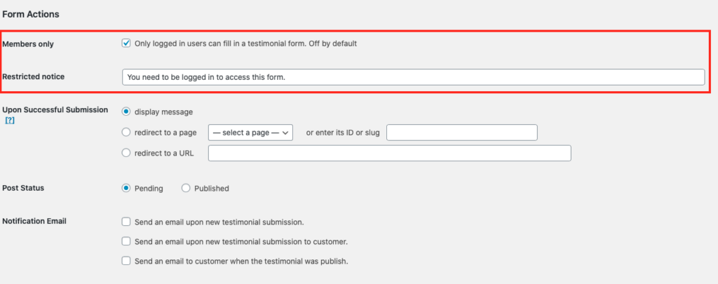Enable email when testimonial was publish
Image resolution: width=718 pixels, height=284 pixels.
point(126,261)
